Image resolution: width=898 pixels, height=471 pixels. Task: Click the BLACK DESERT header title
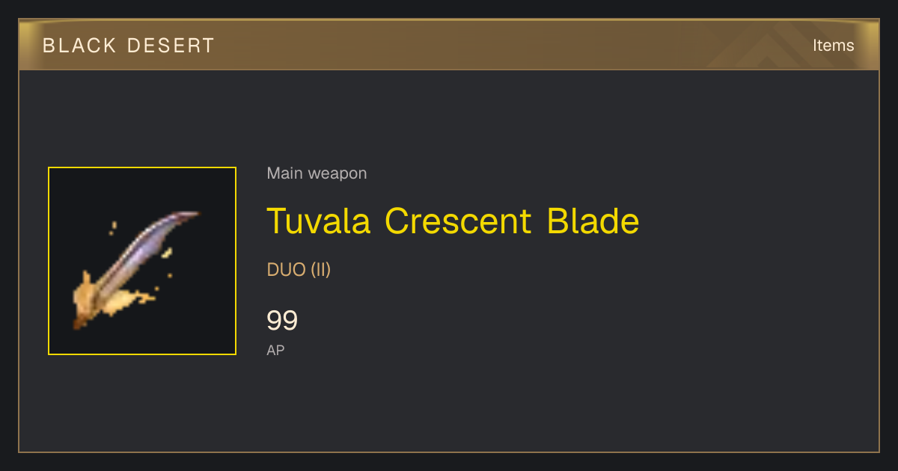tap(129, 46)
